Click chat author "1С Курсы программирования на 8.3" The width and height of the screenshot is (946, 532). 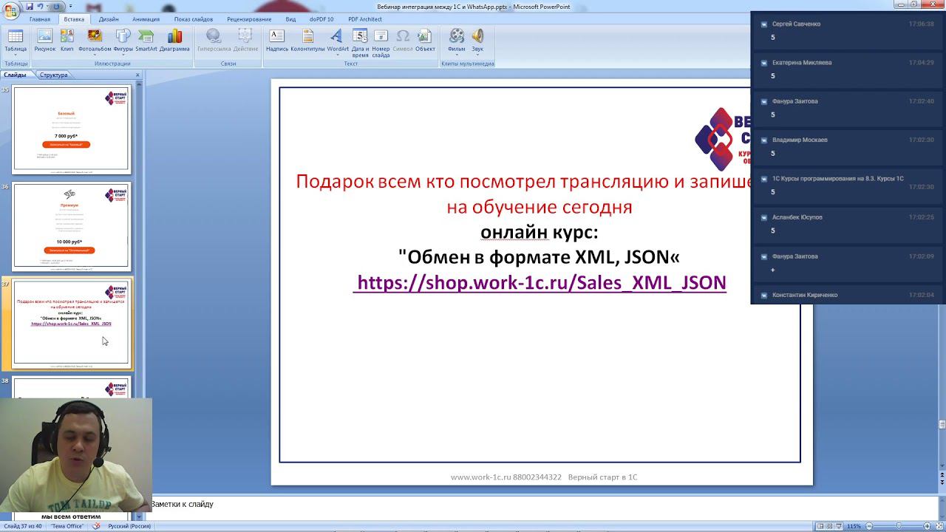click(x=838, y=179)
